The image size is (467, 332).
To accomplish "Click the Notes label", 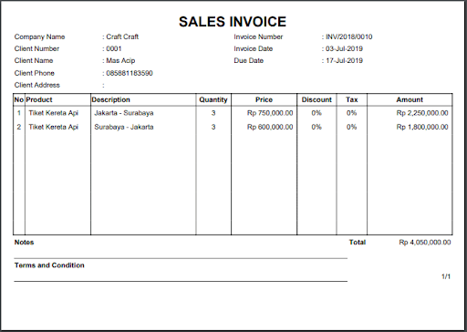I will coord(24,243).
